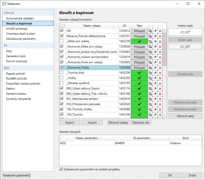Sort by Název výkazu column header
205x180 pixels.
(x=92, y=26)
